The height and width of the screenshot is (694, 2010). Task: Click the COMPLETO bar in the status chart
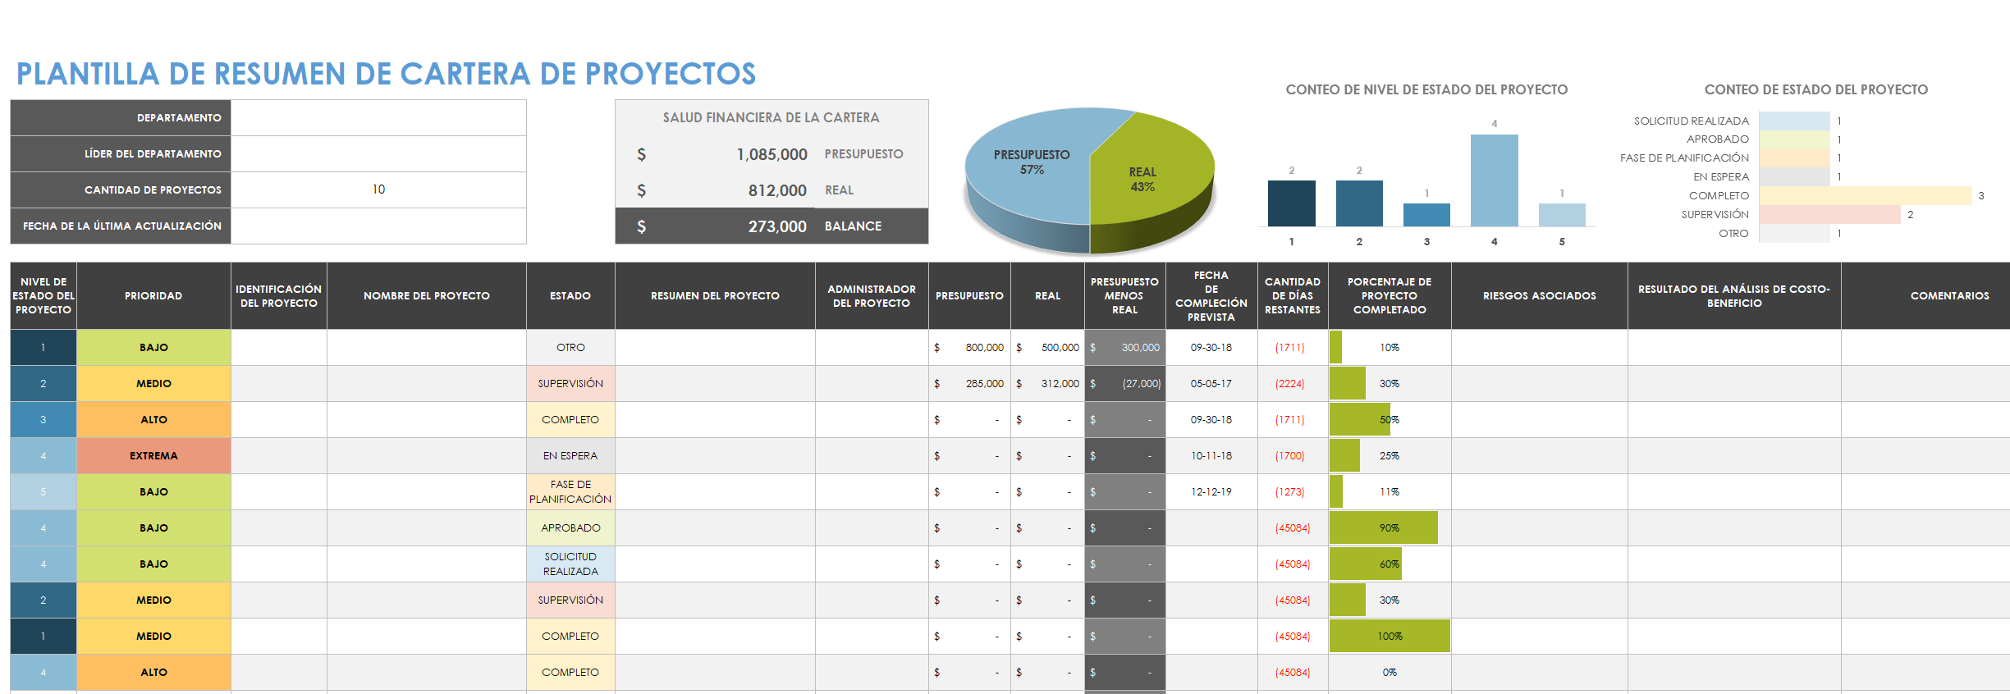(1865, 195)
